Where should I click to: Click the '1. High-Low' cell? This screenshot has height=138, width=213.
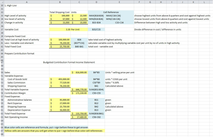pos(27,6)
